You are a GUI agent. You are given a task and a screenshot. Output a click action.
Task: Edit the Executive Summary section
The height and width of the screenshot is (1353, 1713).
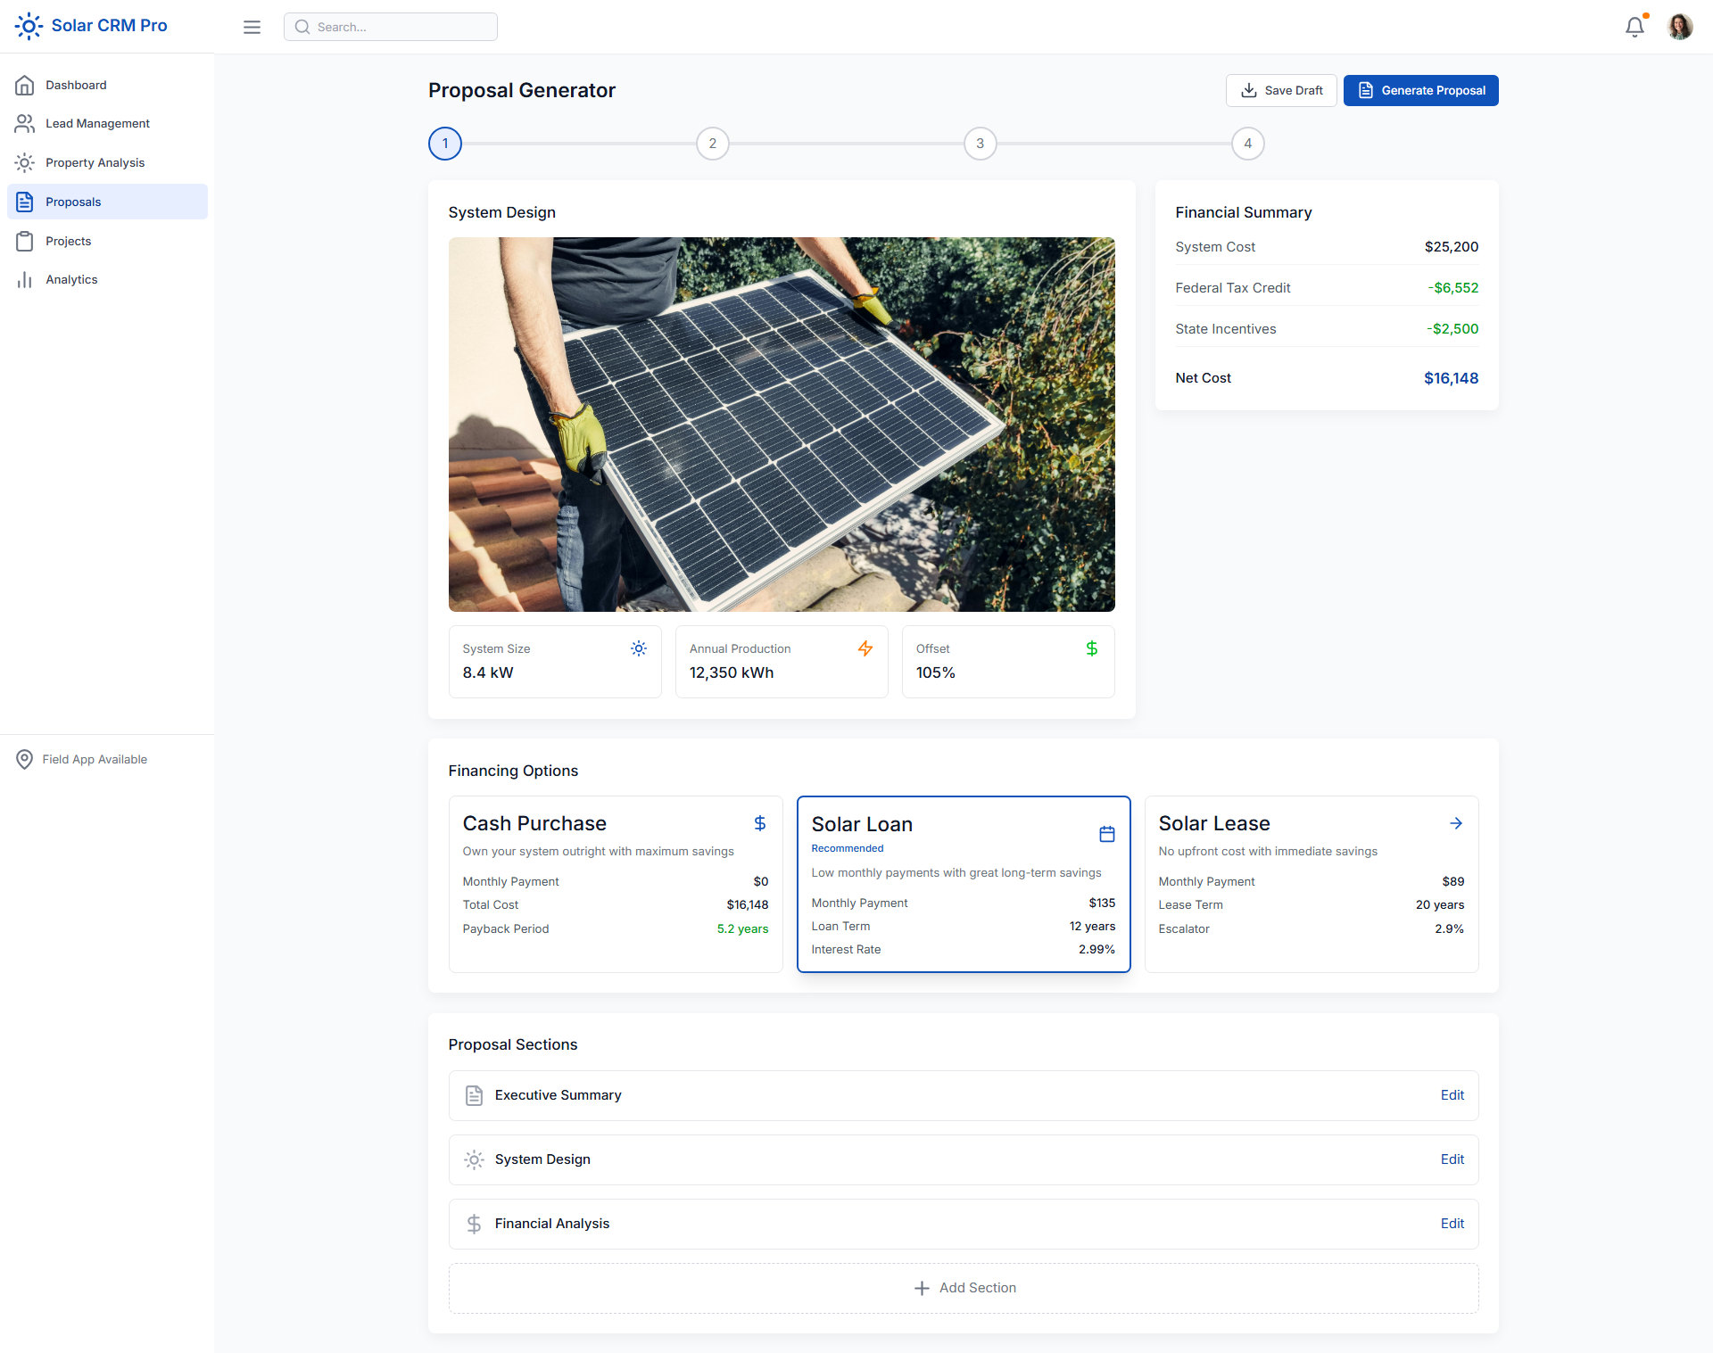coord(1452,1095)
